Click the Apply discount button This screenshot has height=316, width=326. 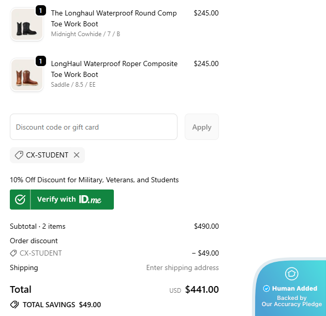201,127
